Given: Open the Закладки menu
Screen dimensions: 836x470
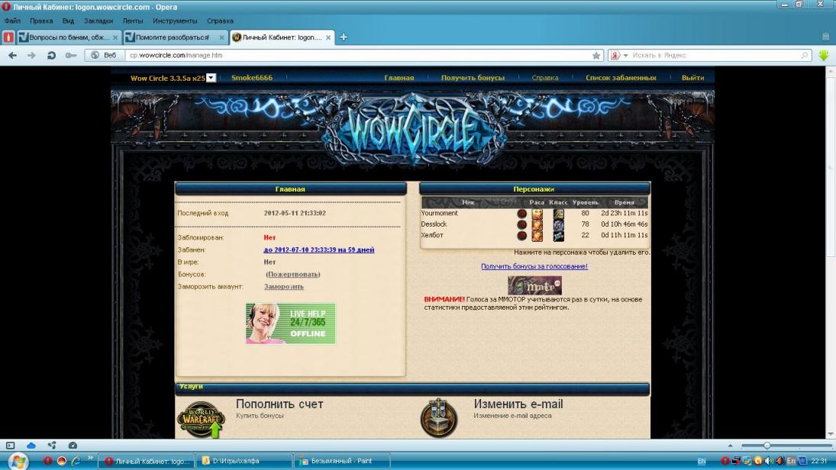Looking at the screenshot, I should click(98, 21).
